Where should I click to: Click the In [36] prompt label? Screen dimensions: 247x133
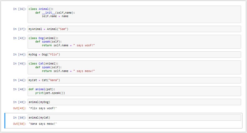pyautogui.click(x=20, y=9)
